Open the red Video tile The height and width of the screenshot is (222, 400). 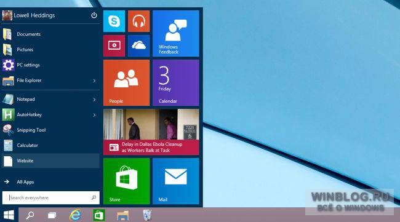(x=114, y=46)
